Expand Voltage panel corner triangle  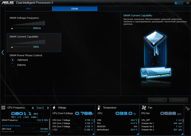point(93,134)
